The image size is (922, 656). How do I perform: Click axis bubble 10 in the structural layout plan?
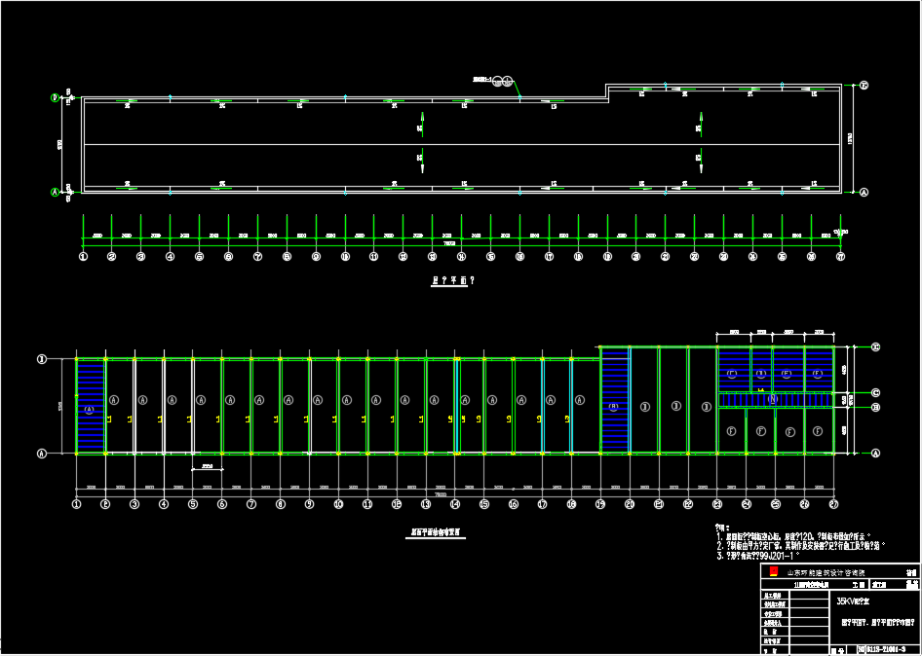[338, 504]
